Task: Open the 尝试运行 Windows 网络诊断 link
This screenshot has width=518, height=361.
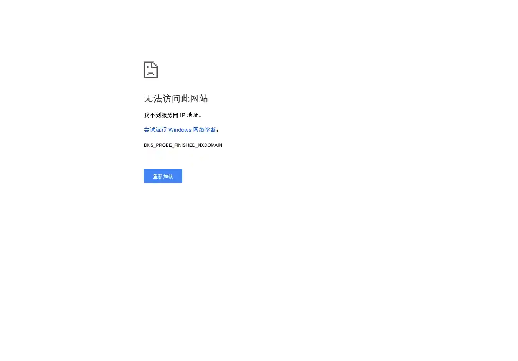Action: coord(180,130)
